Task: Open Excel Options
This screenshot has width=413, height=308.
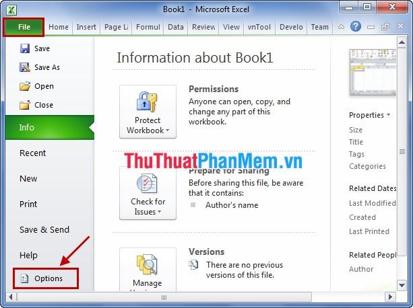Action: point(46,278)
